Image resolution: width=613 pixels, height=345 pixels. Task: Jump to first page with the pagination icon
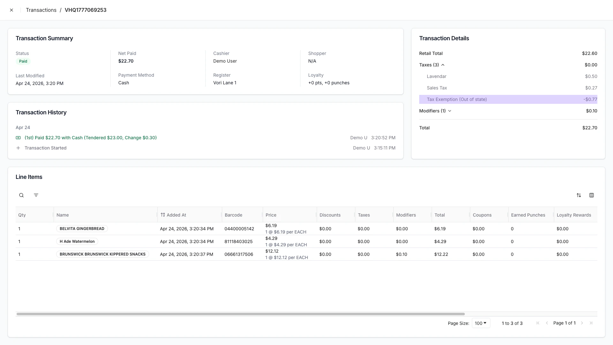pos(538,323)
